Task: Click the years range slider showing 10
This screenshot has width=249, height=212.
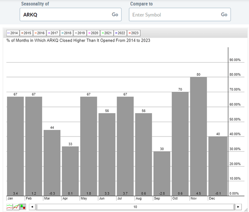Action: point(135,207)
